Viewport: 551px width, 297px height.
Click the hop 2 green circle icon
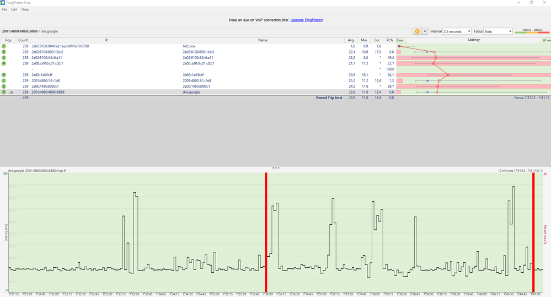3,52
